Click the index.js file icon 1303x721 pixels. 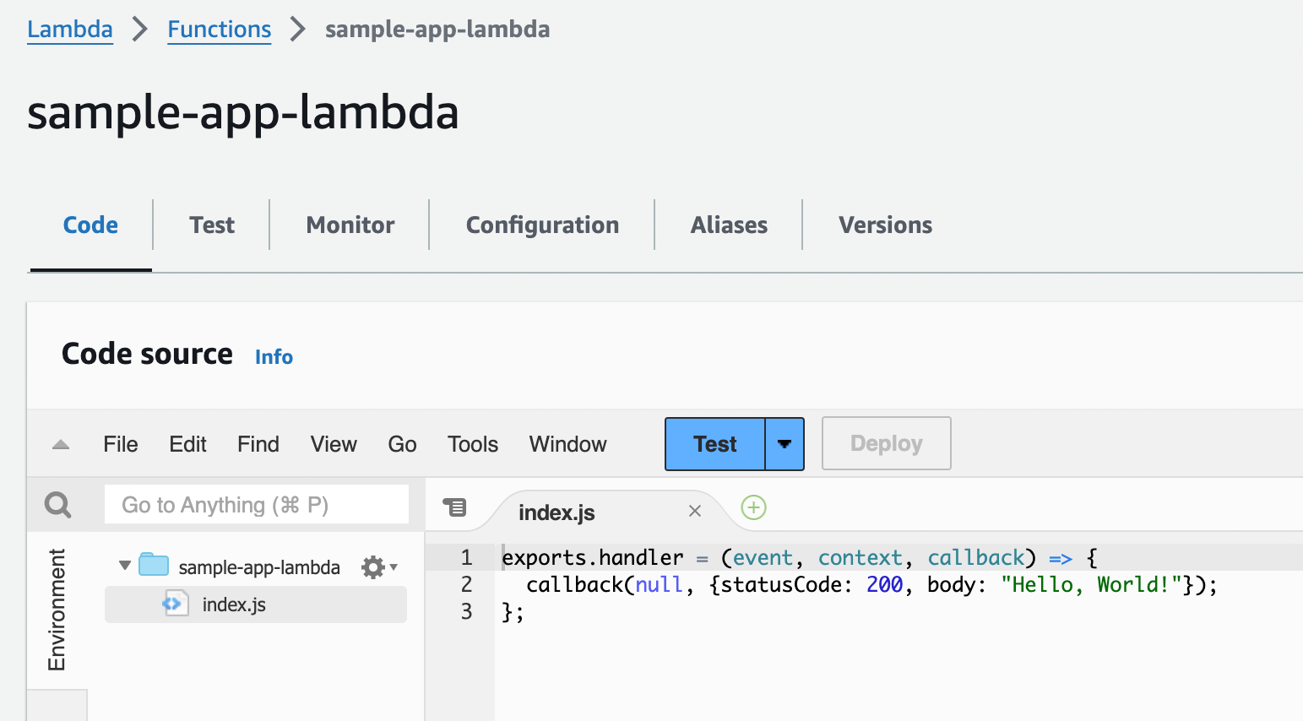tap(176, 604)
